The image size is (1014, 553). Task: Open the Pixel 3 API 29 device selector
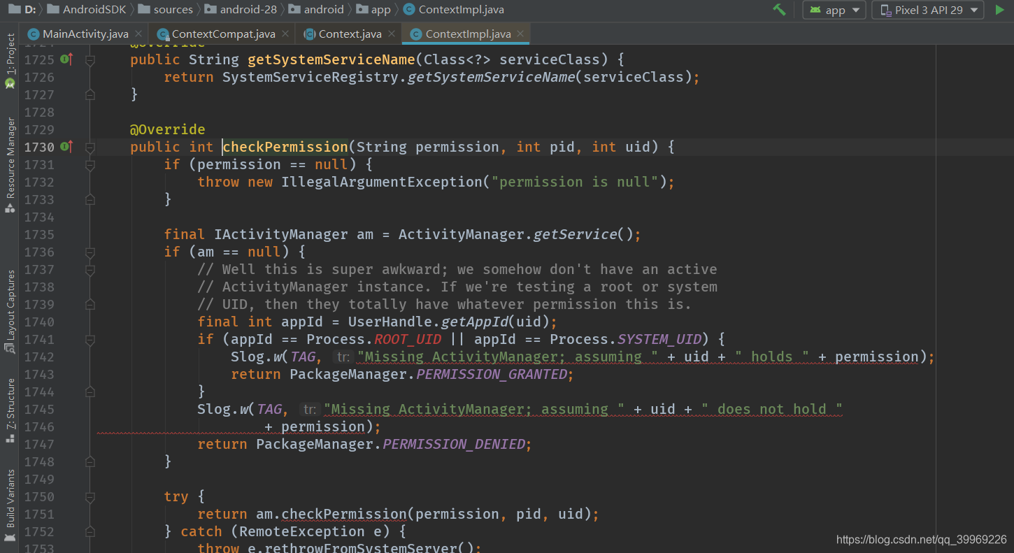tap(927, 10)
